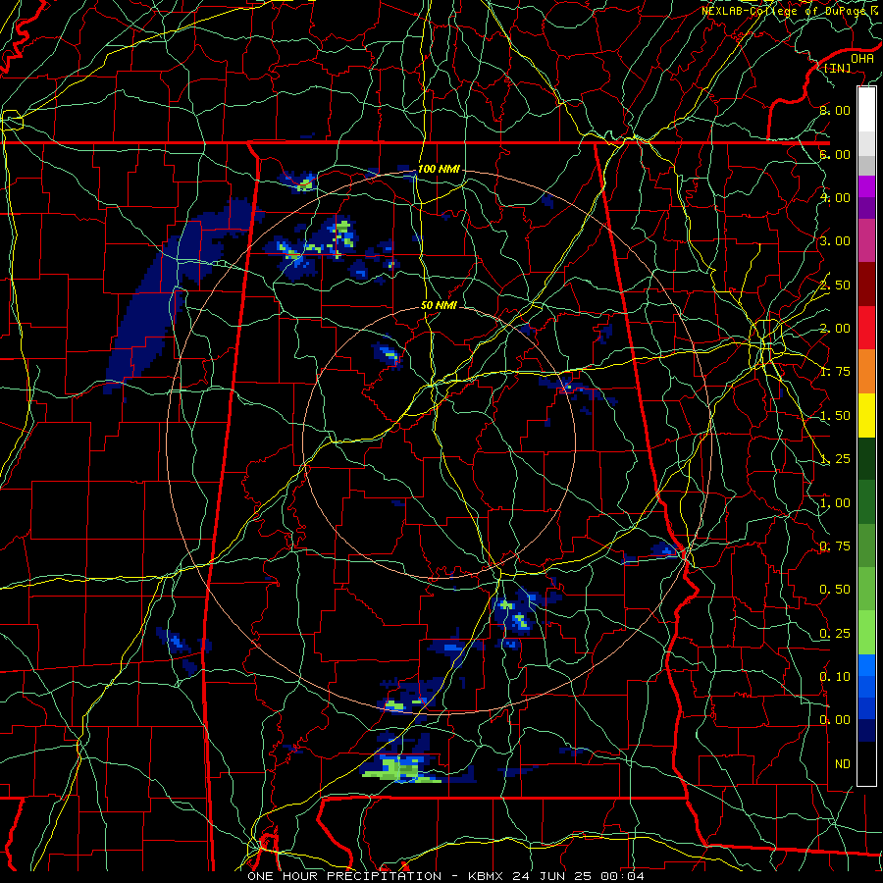Pick the pink legend swatch near 3.00
The height and width of the screenshot is (883, 883).
[x=866, y=240]
